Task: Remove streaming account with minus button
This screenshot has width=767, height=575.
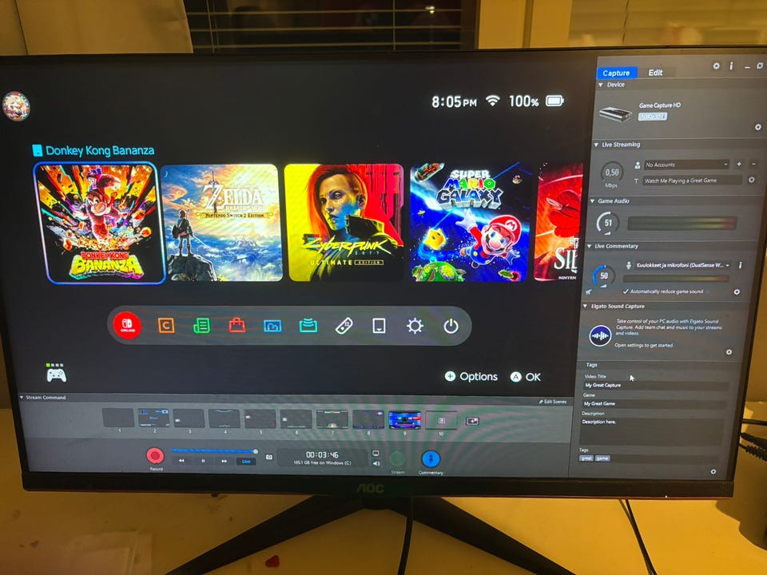Action: pyautogui.click(x=753, y=165)
